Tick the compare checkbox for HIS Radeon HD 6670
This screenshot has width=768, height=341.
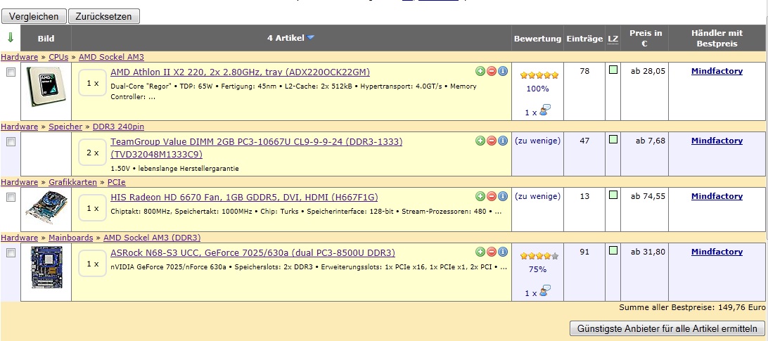(11, 197)
